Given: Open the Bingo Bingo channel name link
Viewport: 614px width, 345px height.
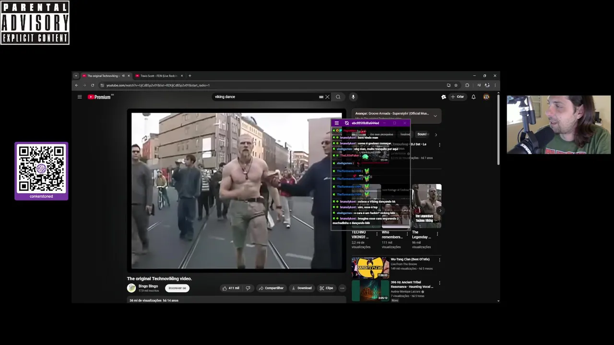Looking at the screenshot, I should 148,286.
